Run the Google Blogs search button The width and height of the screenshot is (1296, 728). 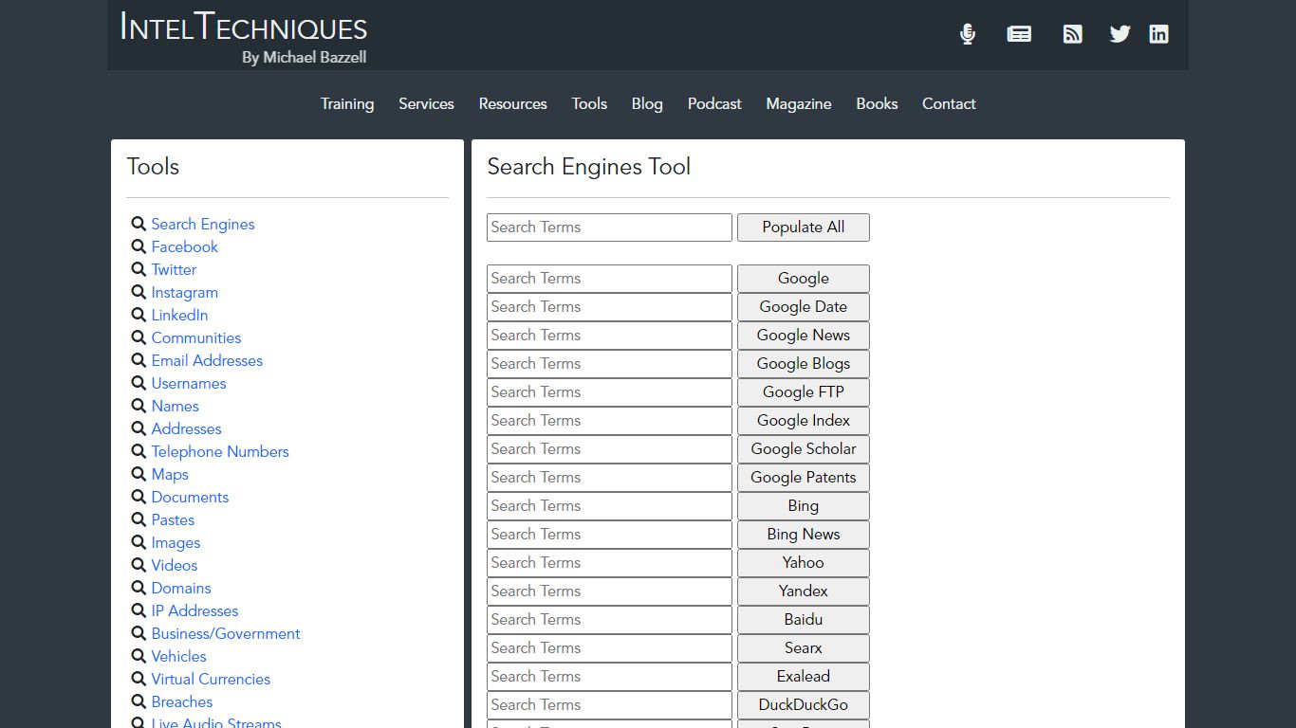(x=804, y=364)
